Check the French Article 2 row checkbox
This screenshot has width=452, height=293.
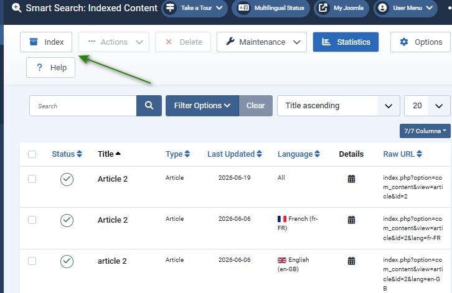(x=32, y=220)
